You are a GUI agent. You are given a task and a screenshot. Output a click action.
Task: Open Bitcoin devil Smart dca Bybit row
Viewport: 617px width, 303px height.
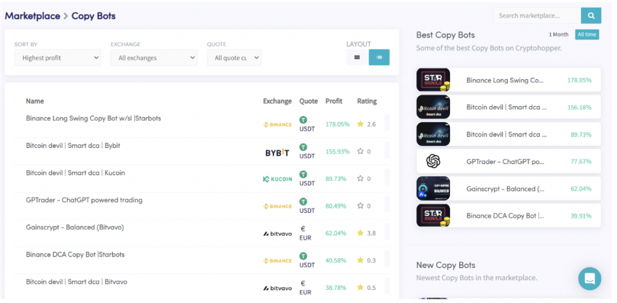[x=202, y=151]
